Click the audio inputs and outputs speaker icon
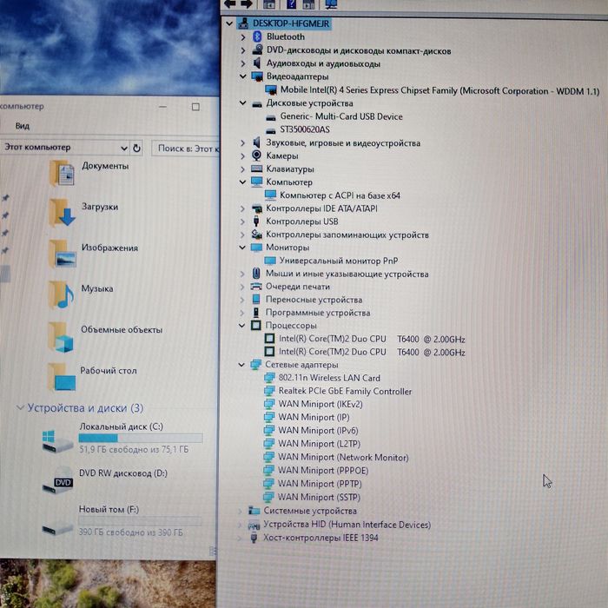The height and width of the screenshot is (608, 608). tap(257, 63)
